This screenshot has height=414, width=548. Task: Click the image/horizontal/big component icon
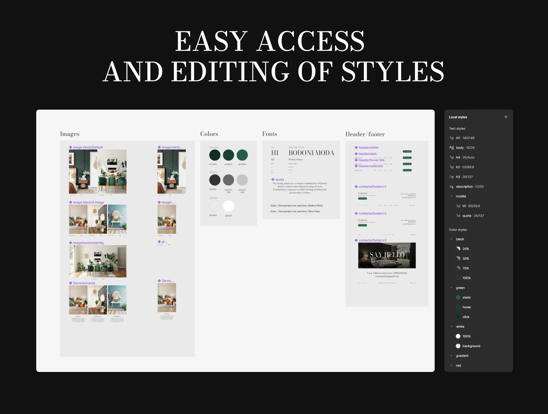click(71, 243)
